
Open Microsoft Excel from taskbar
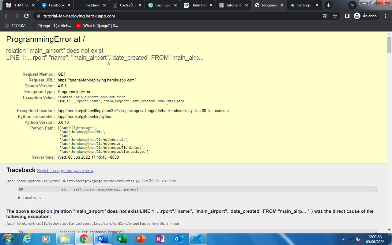122,239
